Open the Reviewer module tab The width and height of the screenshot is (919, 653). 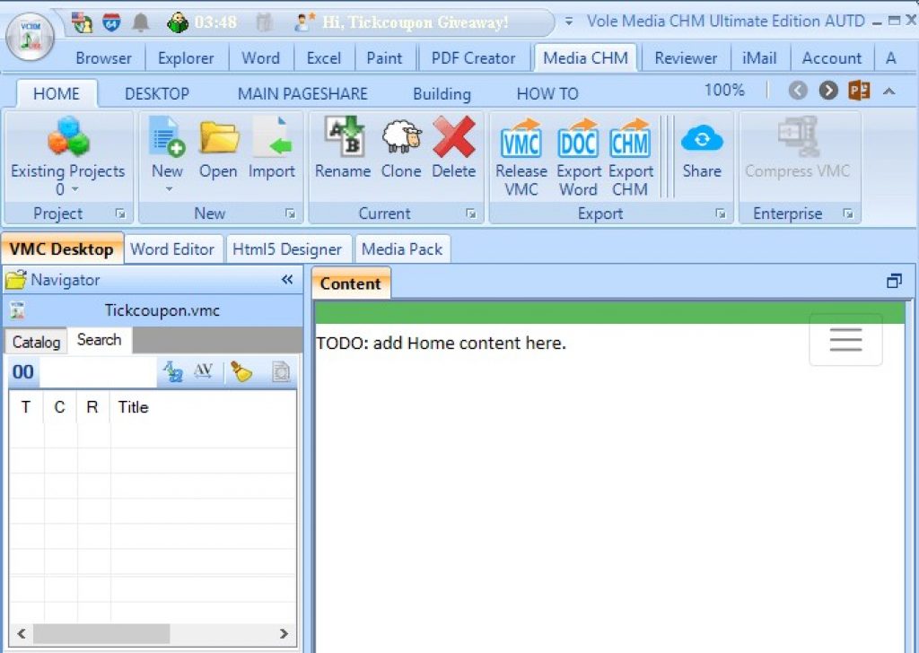tap(686, 58)
